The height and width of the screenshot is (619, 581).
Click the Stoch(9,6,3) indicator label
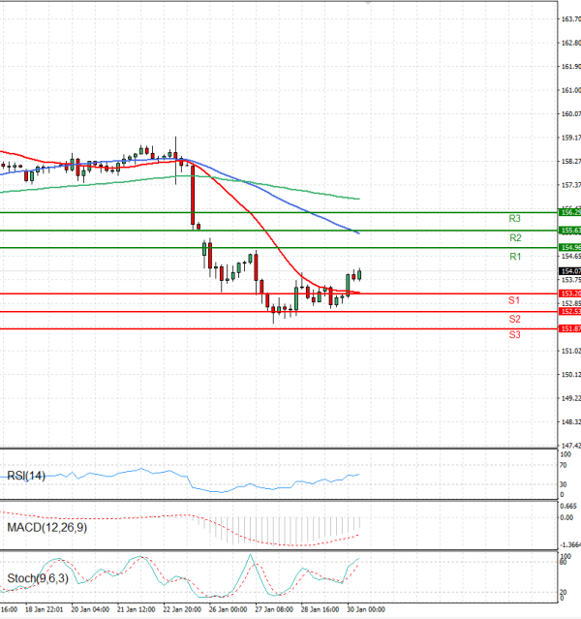pos(36,578)
